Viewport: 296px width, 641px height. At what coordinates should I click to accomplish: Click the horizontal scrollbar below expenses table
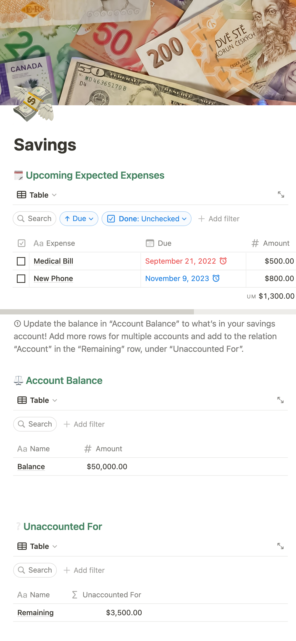click(97, 312)
